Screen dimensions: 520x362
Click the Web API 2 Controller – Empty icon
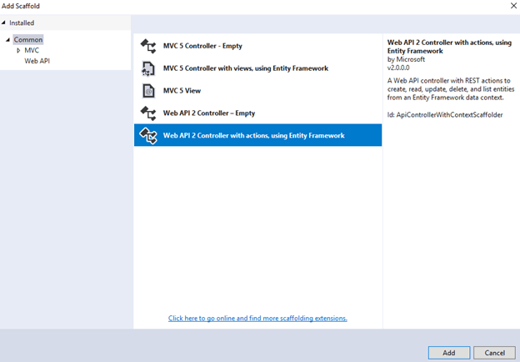click(148, 113)
